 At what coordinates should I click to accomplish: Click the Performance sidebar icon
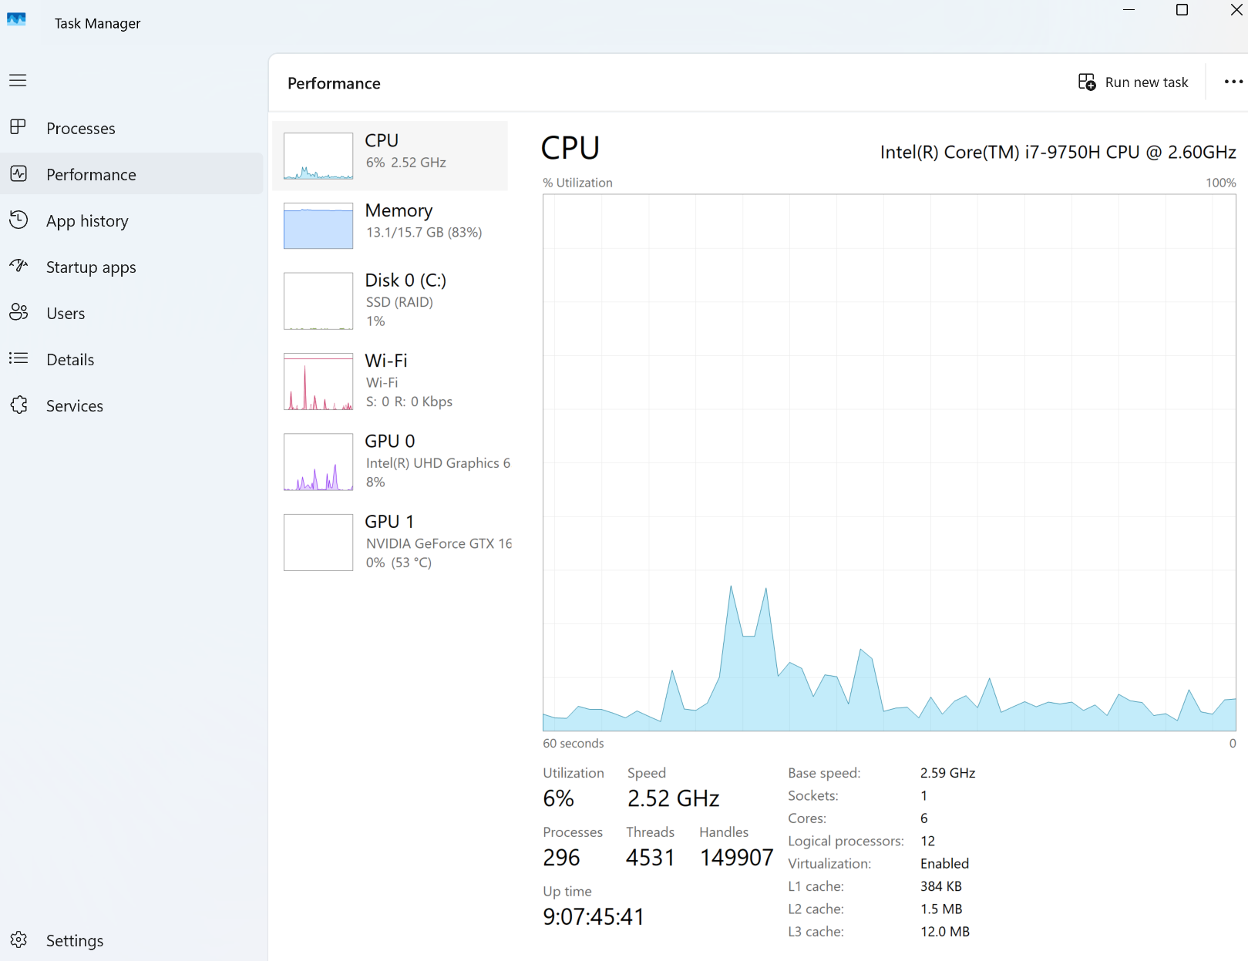19,173
